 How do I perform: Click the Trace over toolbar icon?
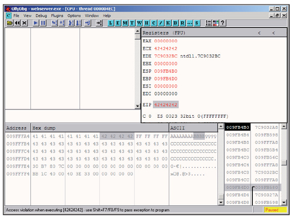click(78, 23)
